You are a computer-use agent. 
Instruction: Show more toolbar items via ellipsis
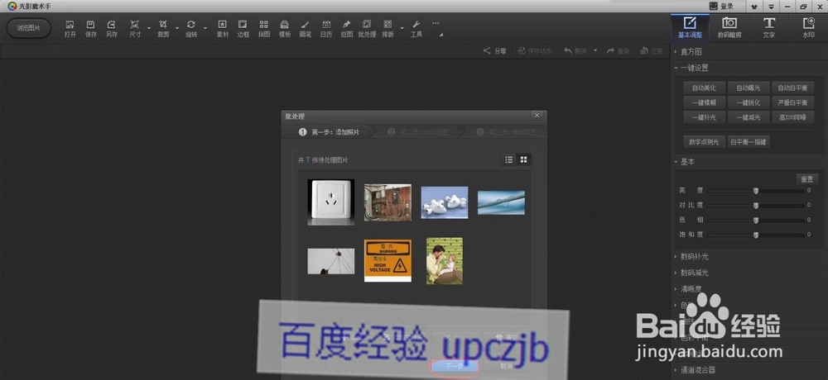click(436, 23)
